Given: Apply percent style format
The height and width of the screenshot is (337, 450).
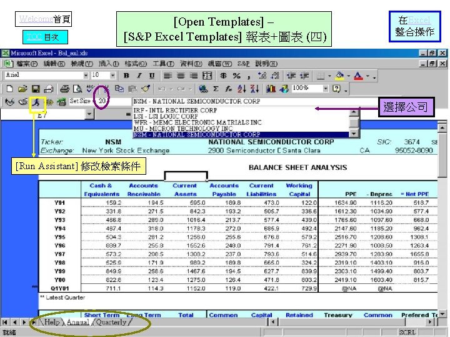Looking at the screenshot, I should click(x=236, y=76).
